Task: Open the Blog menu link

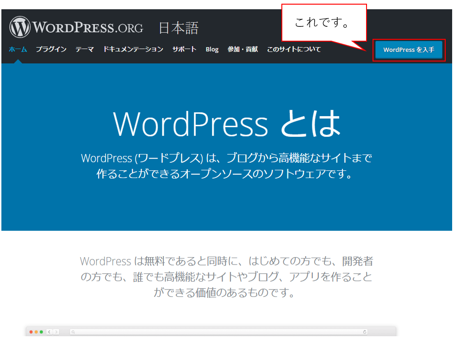Action: pyautogui.click(x=212, y=49)
